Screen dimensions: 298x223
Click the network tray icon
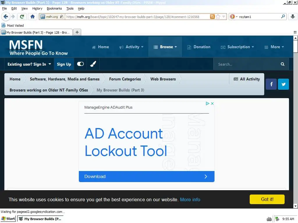(x=277, y=219)
